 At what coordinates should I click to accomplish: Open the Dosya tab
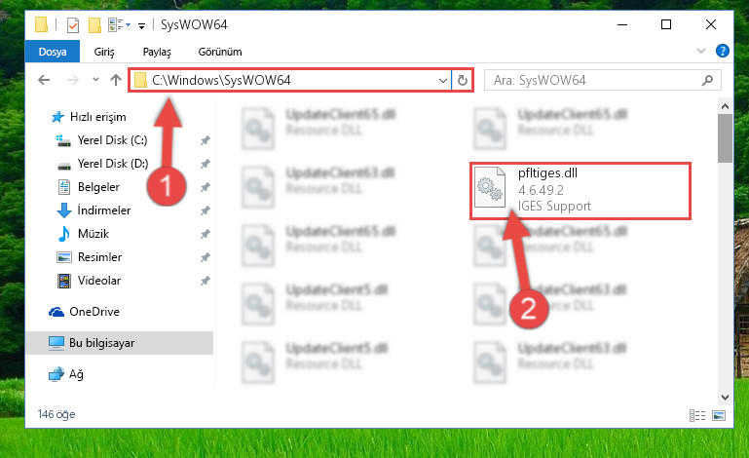tap(53, 52)
